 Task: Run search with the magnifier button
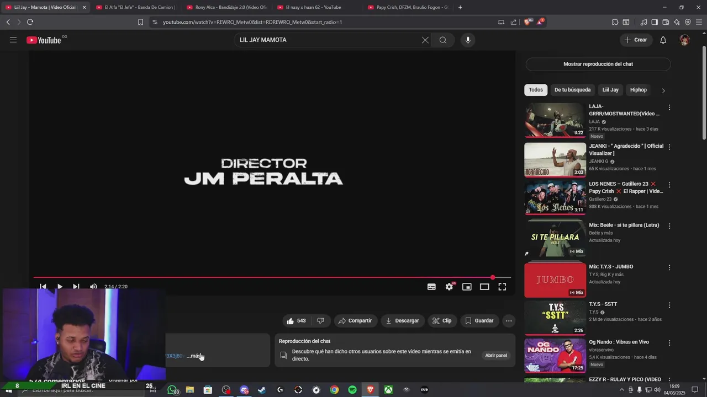click(x=443, y=40)
